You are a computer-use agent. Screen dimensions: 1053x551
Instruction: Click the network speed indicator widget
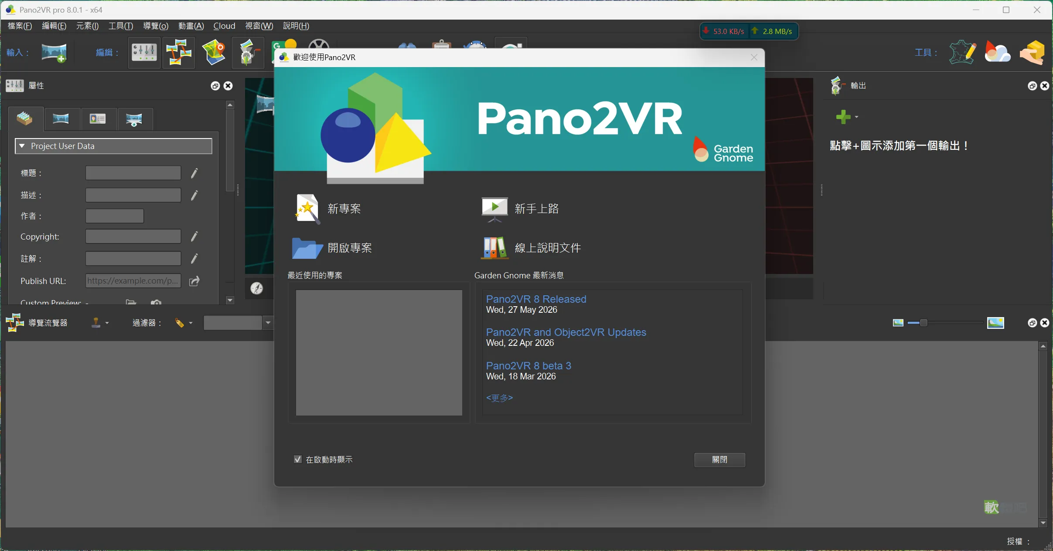click(749, 31)
